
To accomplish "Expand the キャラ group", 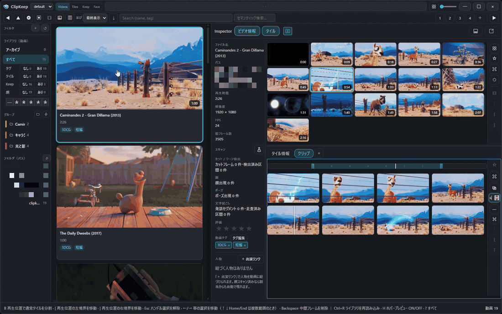I will point(20,135).
